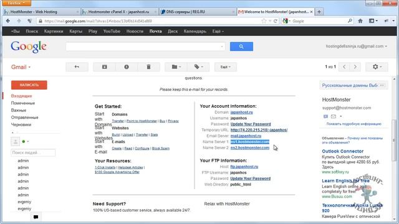Screen dimensions: 399x224
Task: Click the НАПИСАТЬ compose button
Action: [29, 85]
